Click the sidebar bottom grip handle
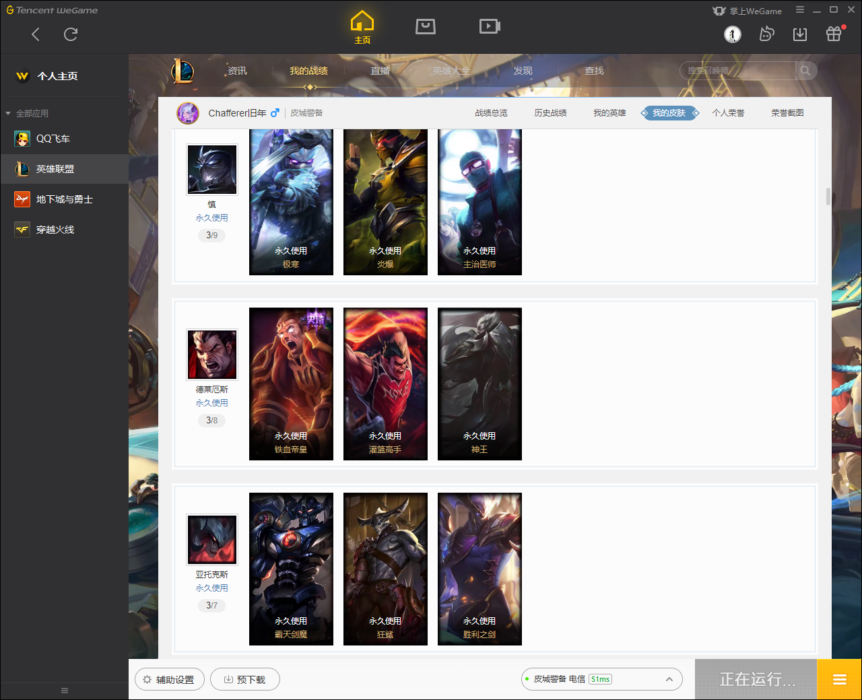This screenshot has height=700, width=862. pyautogui.click(x=65, y=691)
